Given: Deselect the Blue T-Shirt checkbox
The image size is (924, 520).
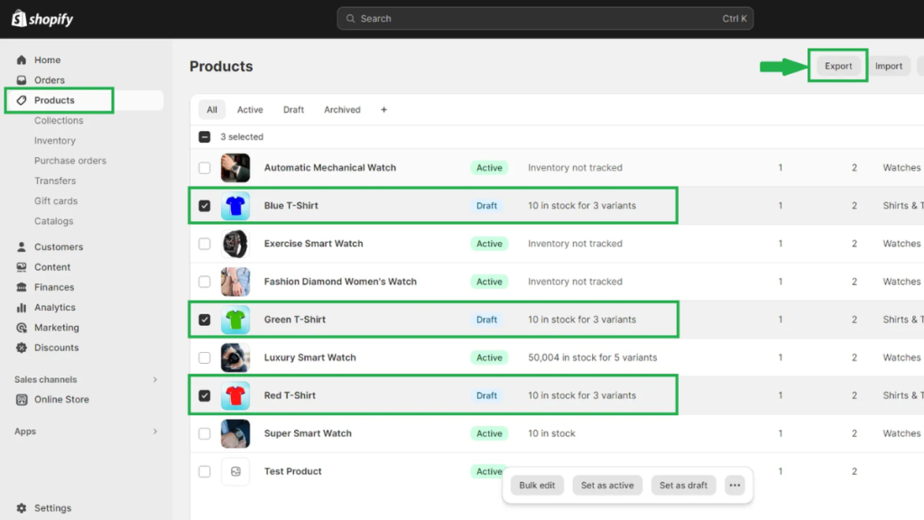Looking at the screenshot, I should [x=205, y=205].
